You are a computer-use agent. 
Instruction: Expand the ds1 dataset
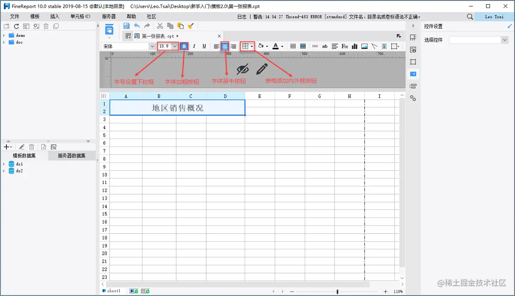(4, 164)
